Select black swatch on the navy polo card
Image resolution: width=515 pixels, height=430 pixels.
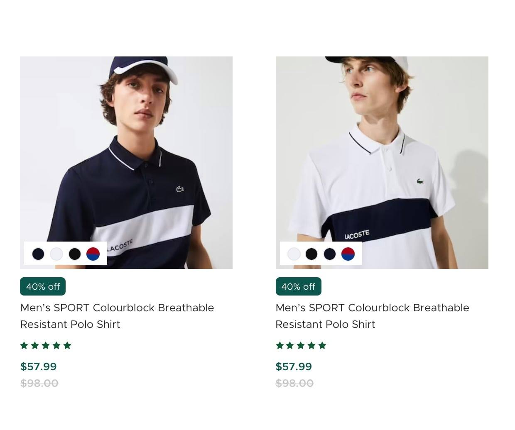click(75, 254)
